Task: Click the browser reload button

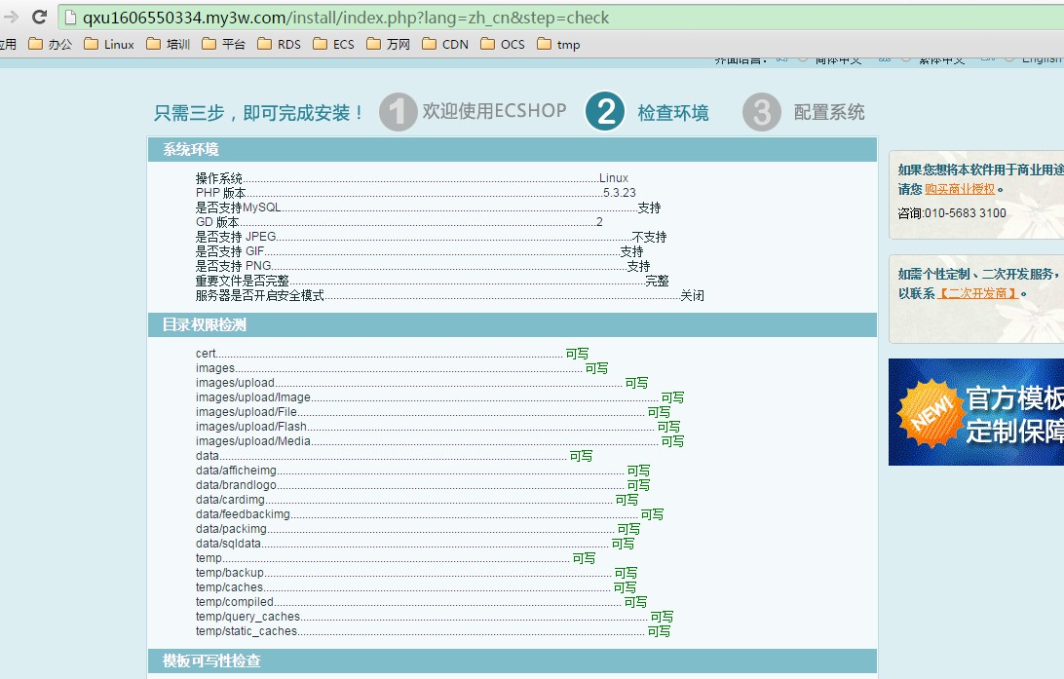Action: [x=40, y=17]
